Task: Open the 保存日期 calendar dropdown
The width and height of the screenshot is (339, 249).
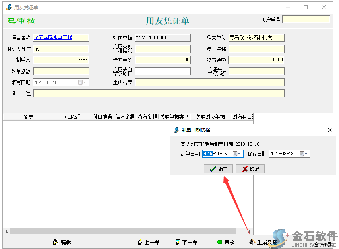Action: click(x=304, y=154)
